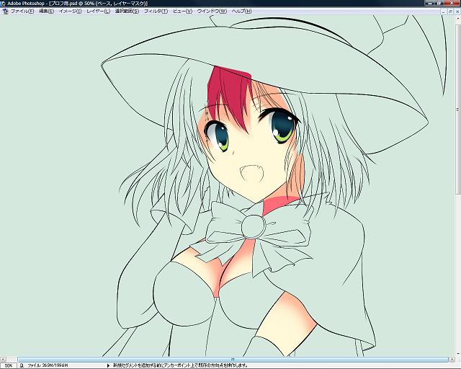This screenshot has width=461, height=369.
Task: Open the レイヤー(L) menu
Action: point(98,12)
